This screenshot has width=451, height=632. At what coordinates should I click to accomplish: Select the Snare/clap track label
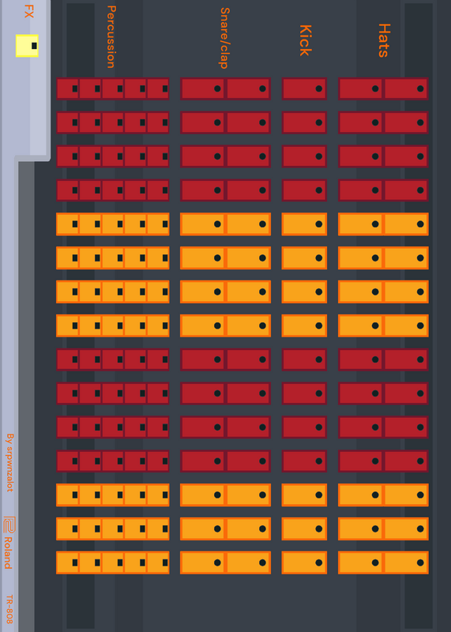(224, 38)
